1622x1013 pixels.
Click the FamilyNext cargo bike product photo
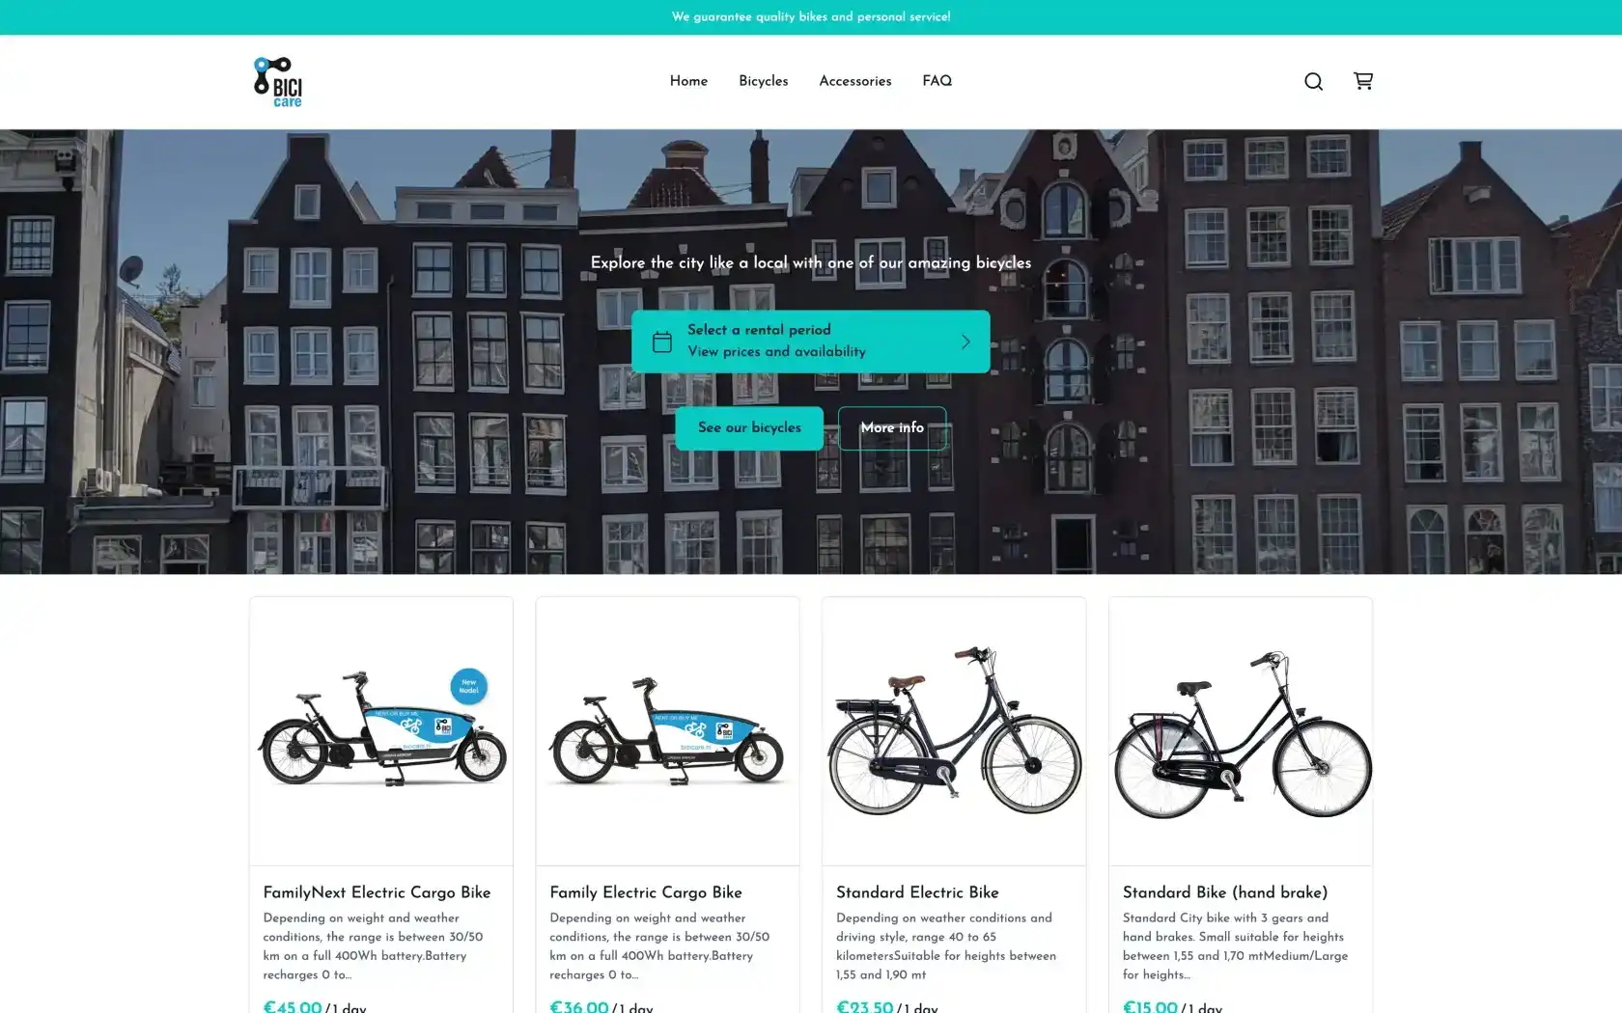(380, 730)
